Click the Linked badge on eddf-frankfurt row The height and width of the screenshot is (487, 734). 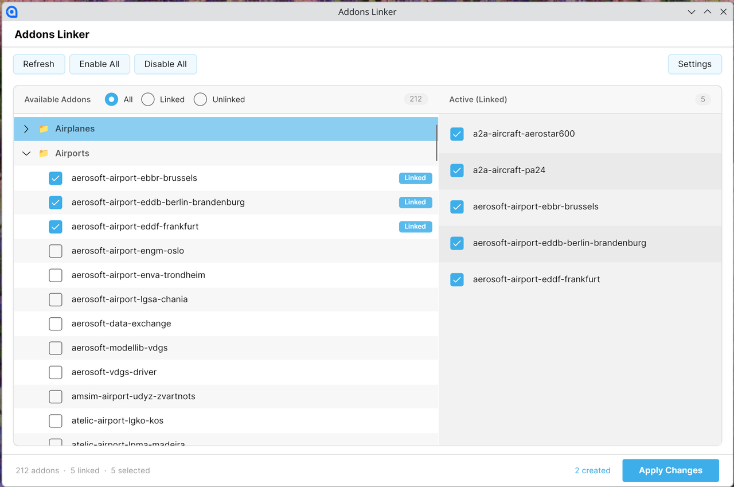415,227
